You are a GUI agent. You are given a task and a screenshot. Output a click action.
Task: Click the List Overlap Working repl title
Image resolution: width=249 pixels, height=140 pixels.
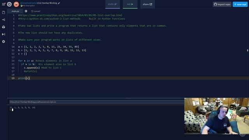[47, 3]
